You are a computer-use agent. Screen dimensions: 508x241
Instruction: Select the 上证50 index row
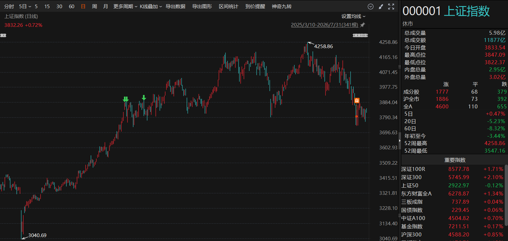pos(452,186)
